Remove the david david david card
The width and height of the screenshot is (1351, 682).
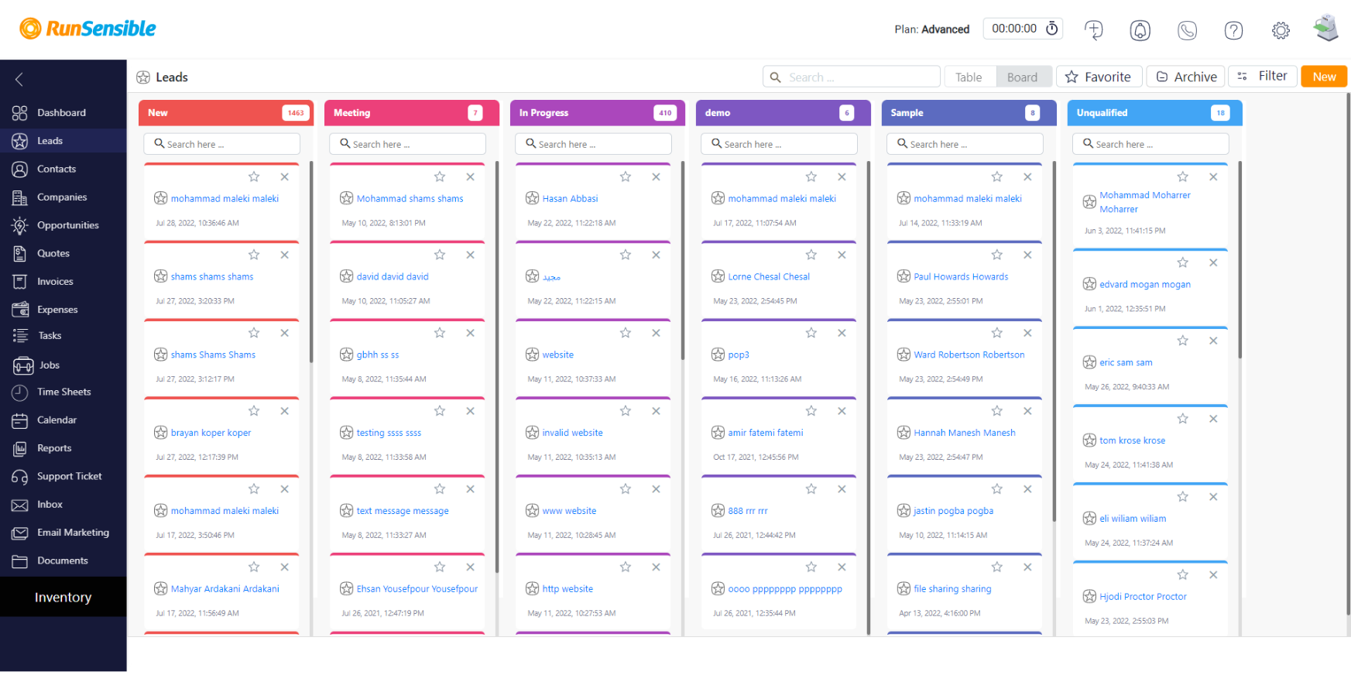point(470,255)
